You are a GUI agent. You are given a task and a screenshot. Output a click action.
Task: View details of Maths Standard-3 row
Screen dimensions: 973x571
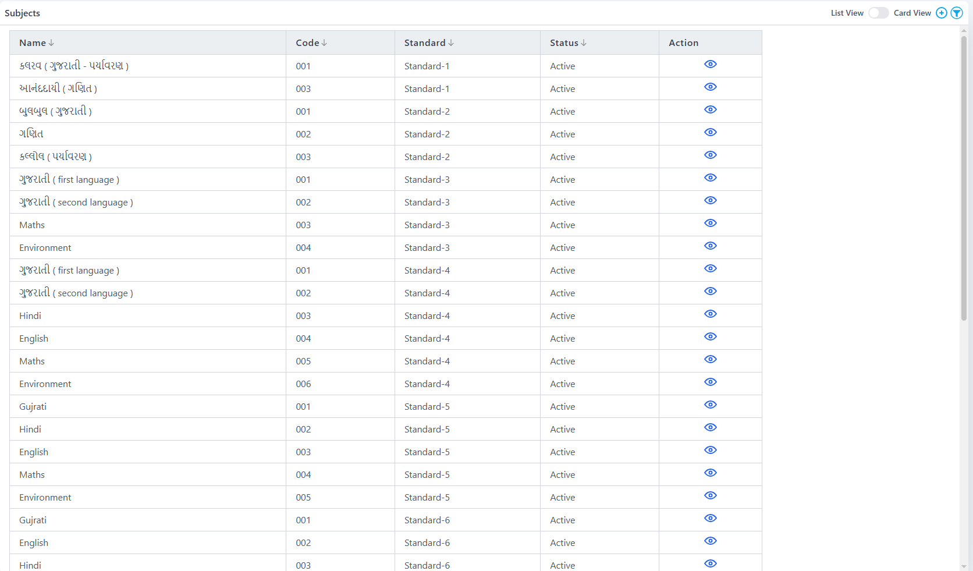(710, 224)
